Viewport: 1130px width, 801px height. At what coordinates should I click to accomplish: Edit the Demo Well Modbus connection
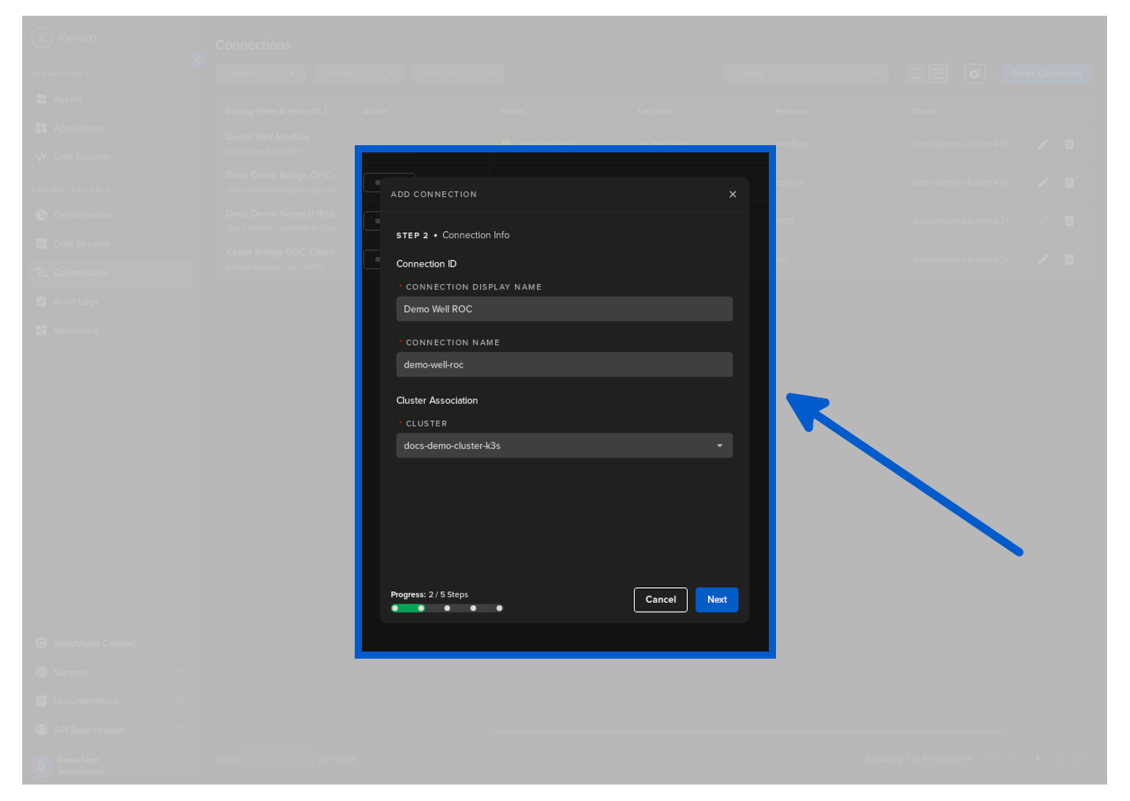pos(1043,144)
